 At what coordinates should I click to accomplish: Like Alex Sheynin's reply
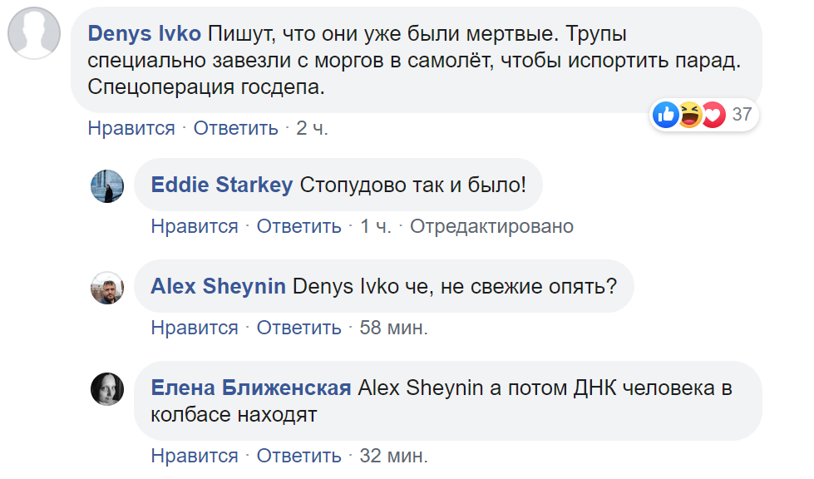pos(195,328)
